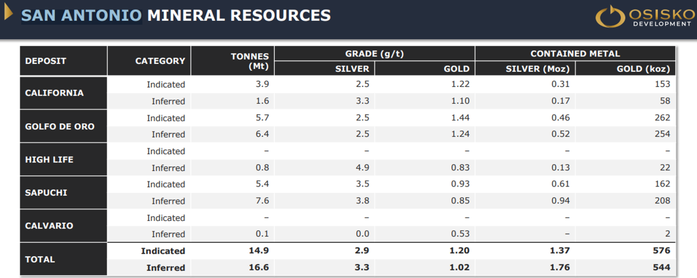Select the HIGH LIFE deposit cell

click(x=49, y=159)
